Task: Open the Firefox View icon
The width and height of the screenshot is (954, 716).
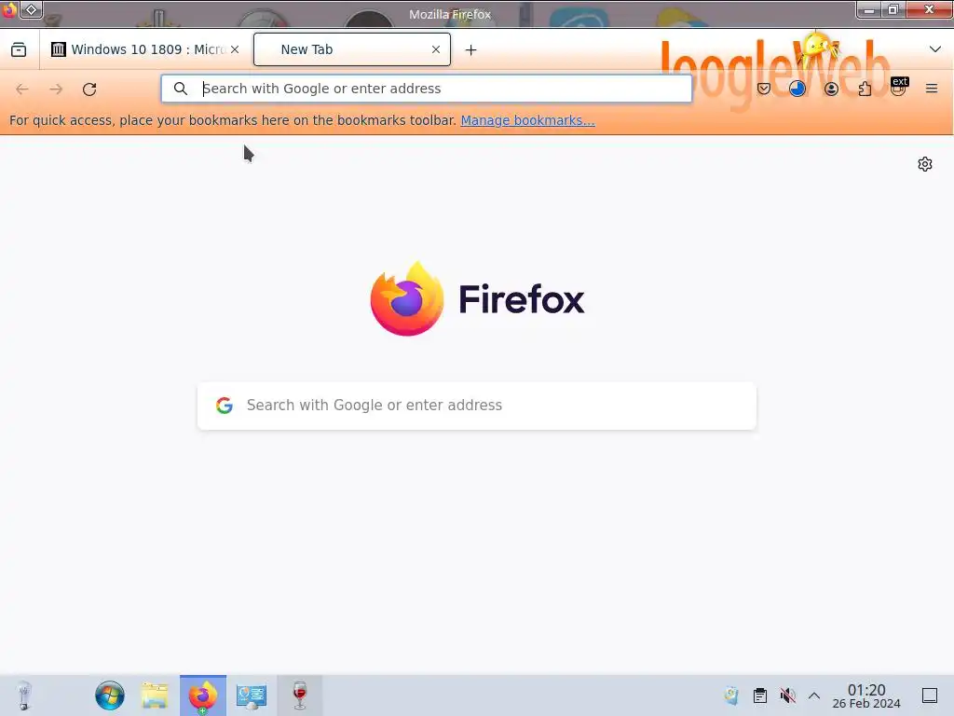Action: 19,49
